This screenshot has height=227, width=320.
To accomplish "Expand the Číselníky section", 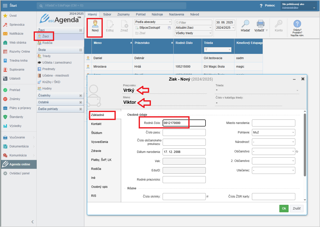I will coord(81,96).
